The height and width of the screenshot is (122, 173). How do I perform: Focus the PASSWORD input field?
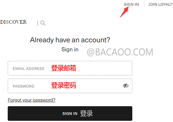click(70, 86)
